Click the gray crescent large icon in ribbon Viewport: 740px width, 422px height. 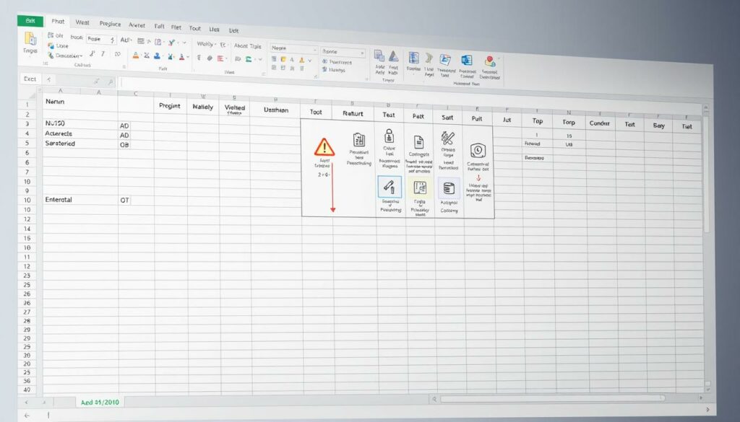click(429, 58)
